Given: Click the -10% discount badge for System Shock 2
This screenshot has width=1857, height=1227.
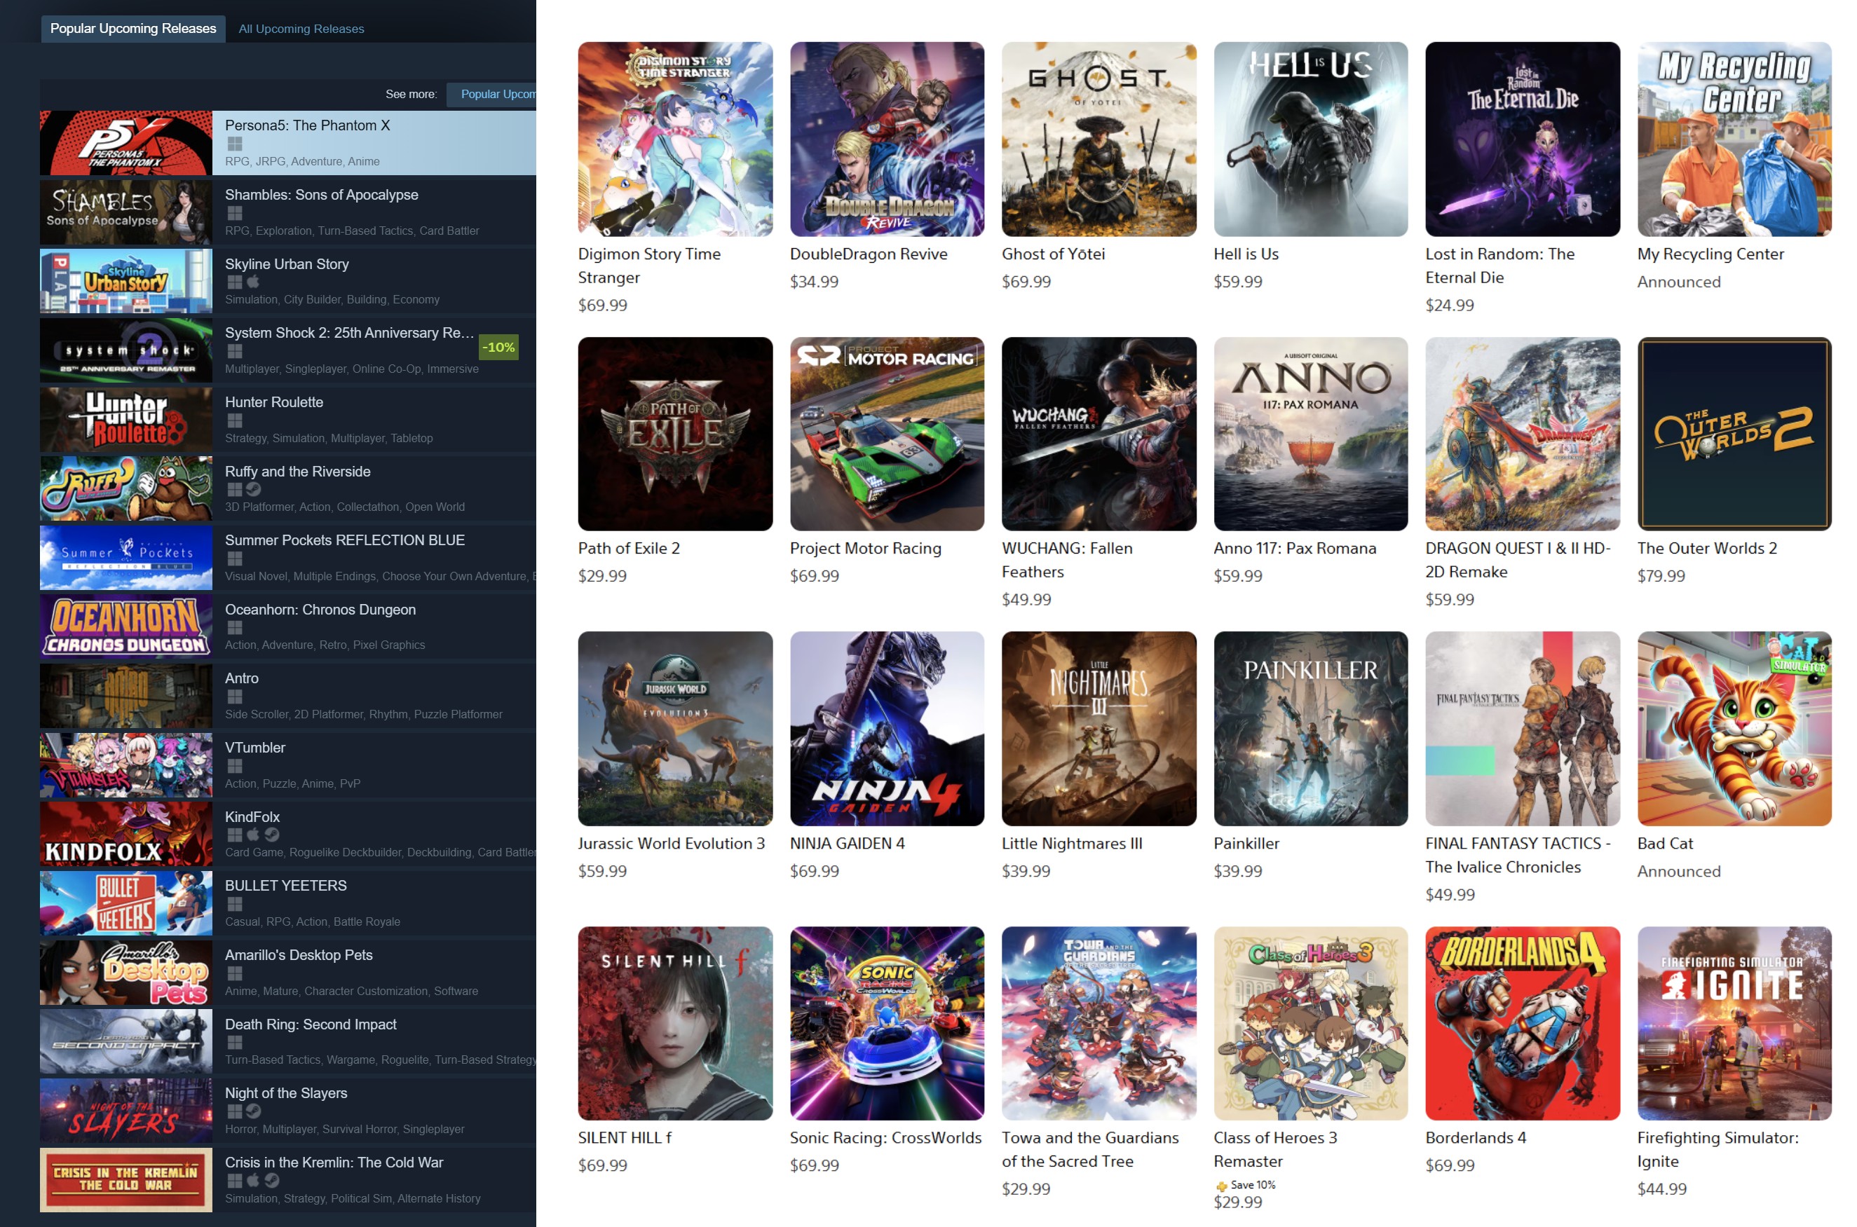Looking at the screenshot, I should [x=498, y=348].
